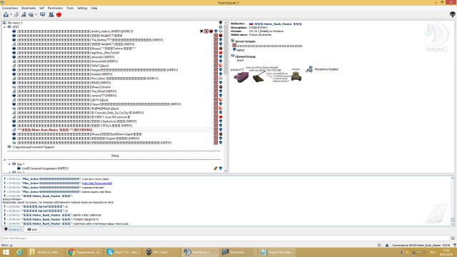Click the chat log scrollbar
This screenshot has height=257, width=457.
point(453,201)
